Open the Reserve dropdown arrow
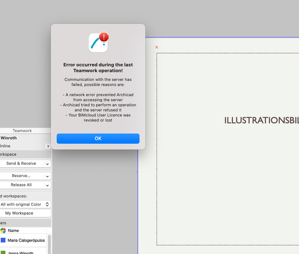 (47, 176)
